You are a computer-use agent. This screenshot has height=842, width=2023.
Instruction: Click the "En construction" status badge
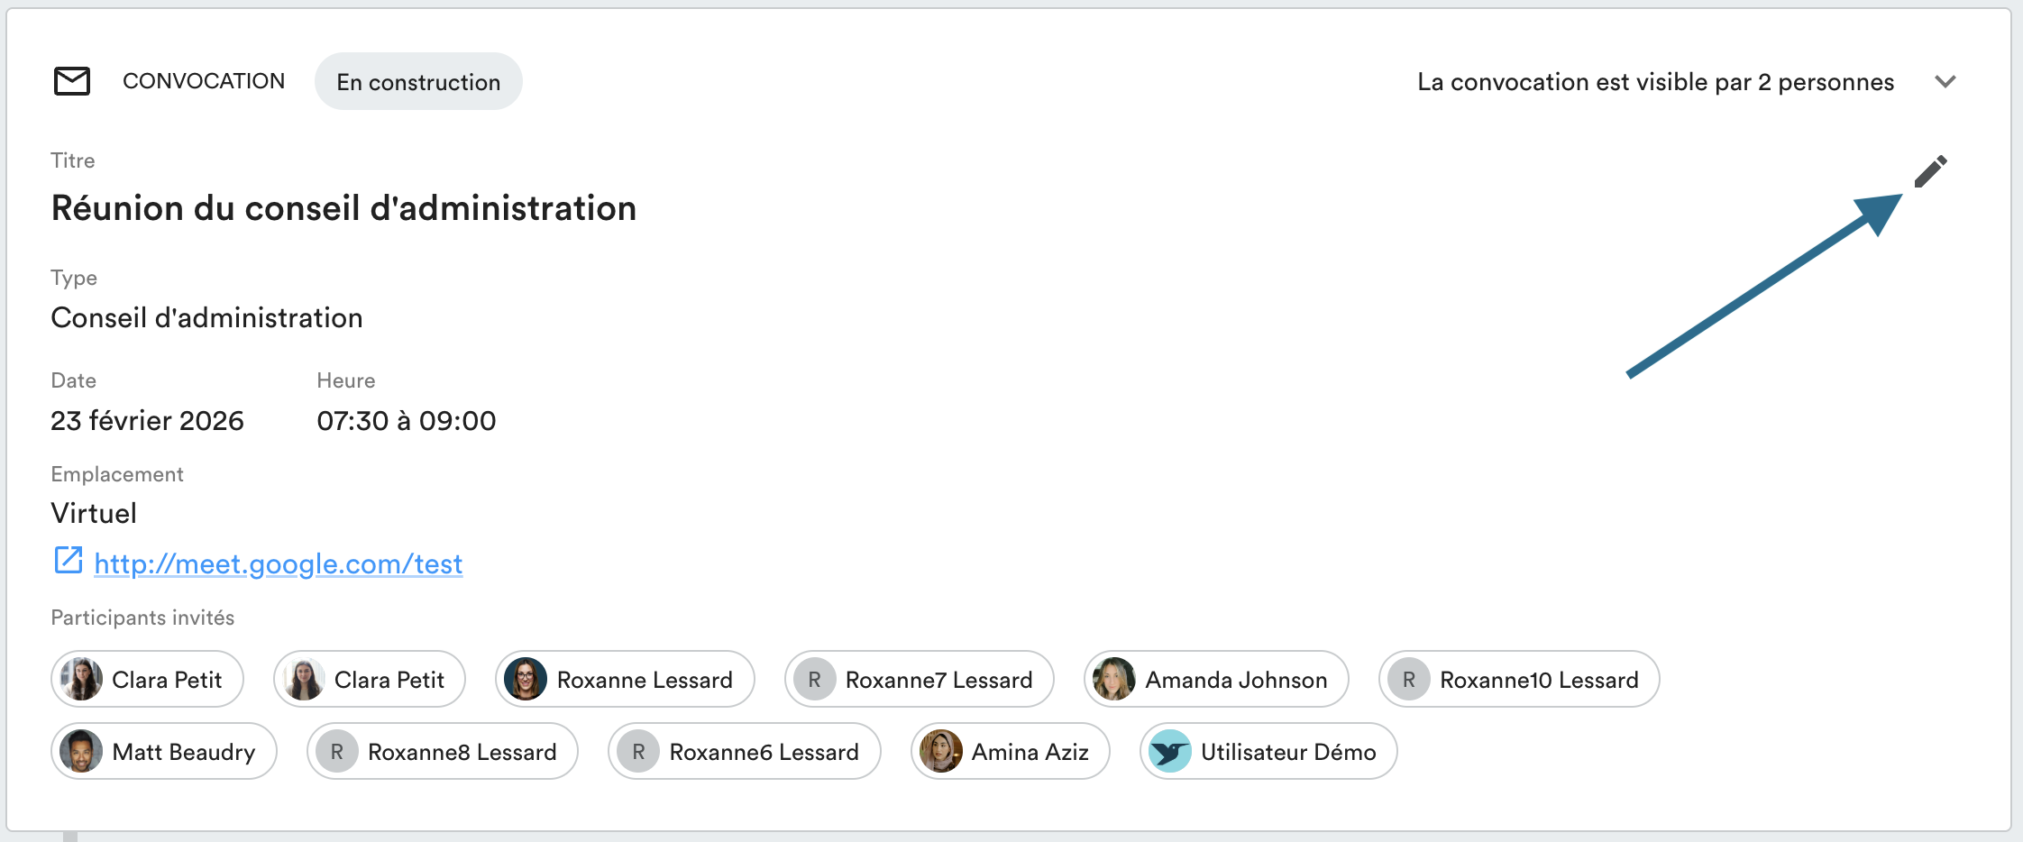(418, 82)
